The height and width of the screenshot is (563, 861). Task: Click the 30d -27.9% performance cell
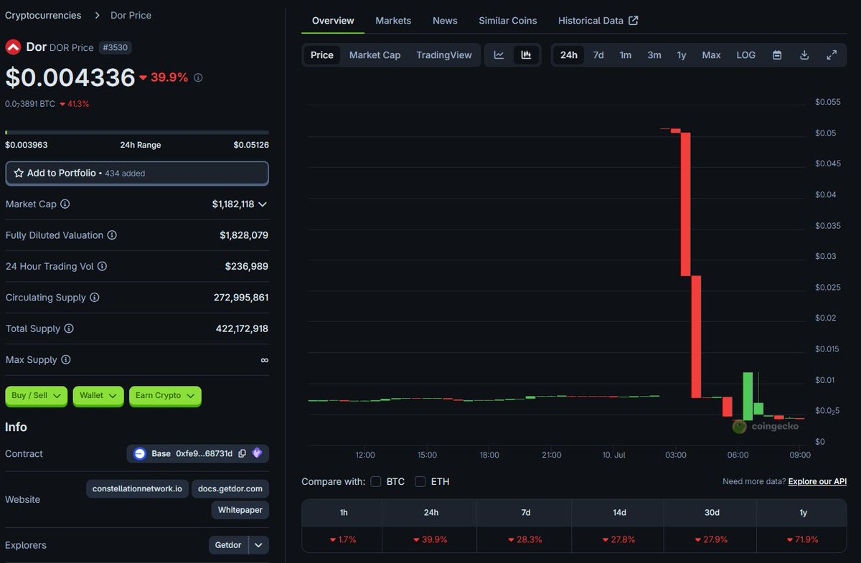click(x=711, y=539)
